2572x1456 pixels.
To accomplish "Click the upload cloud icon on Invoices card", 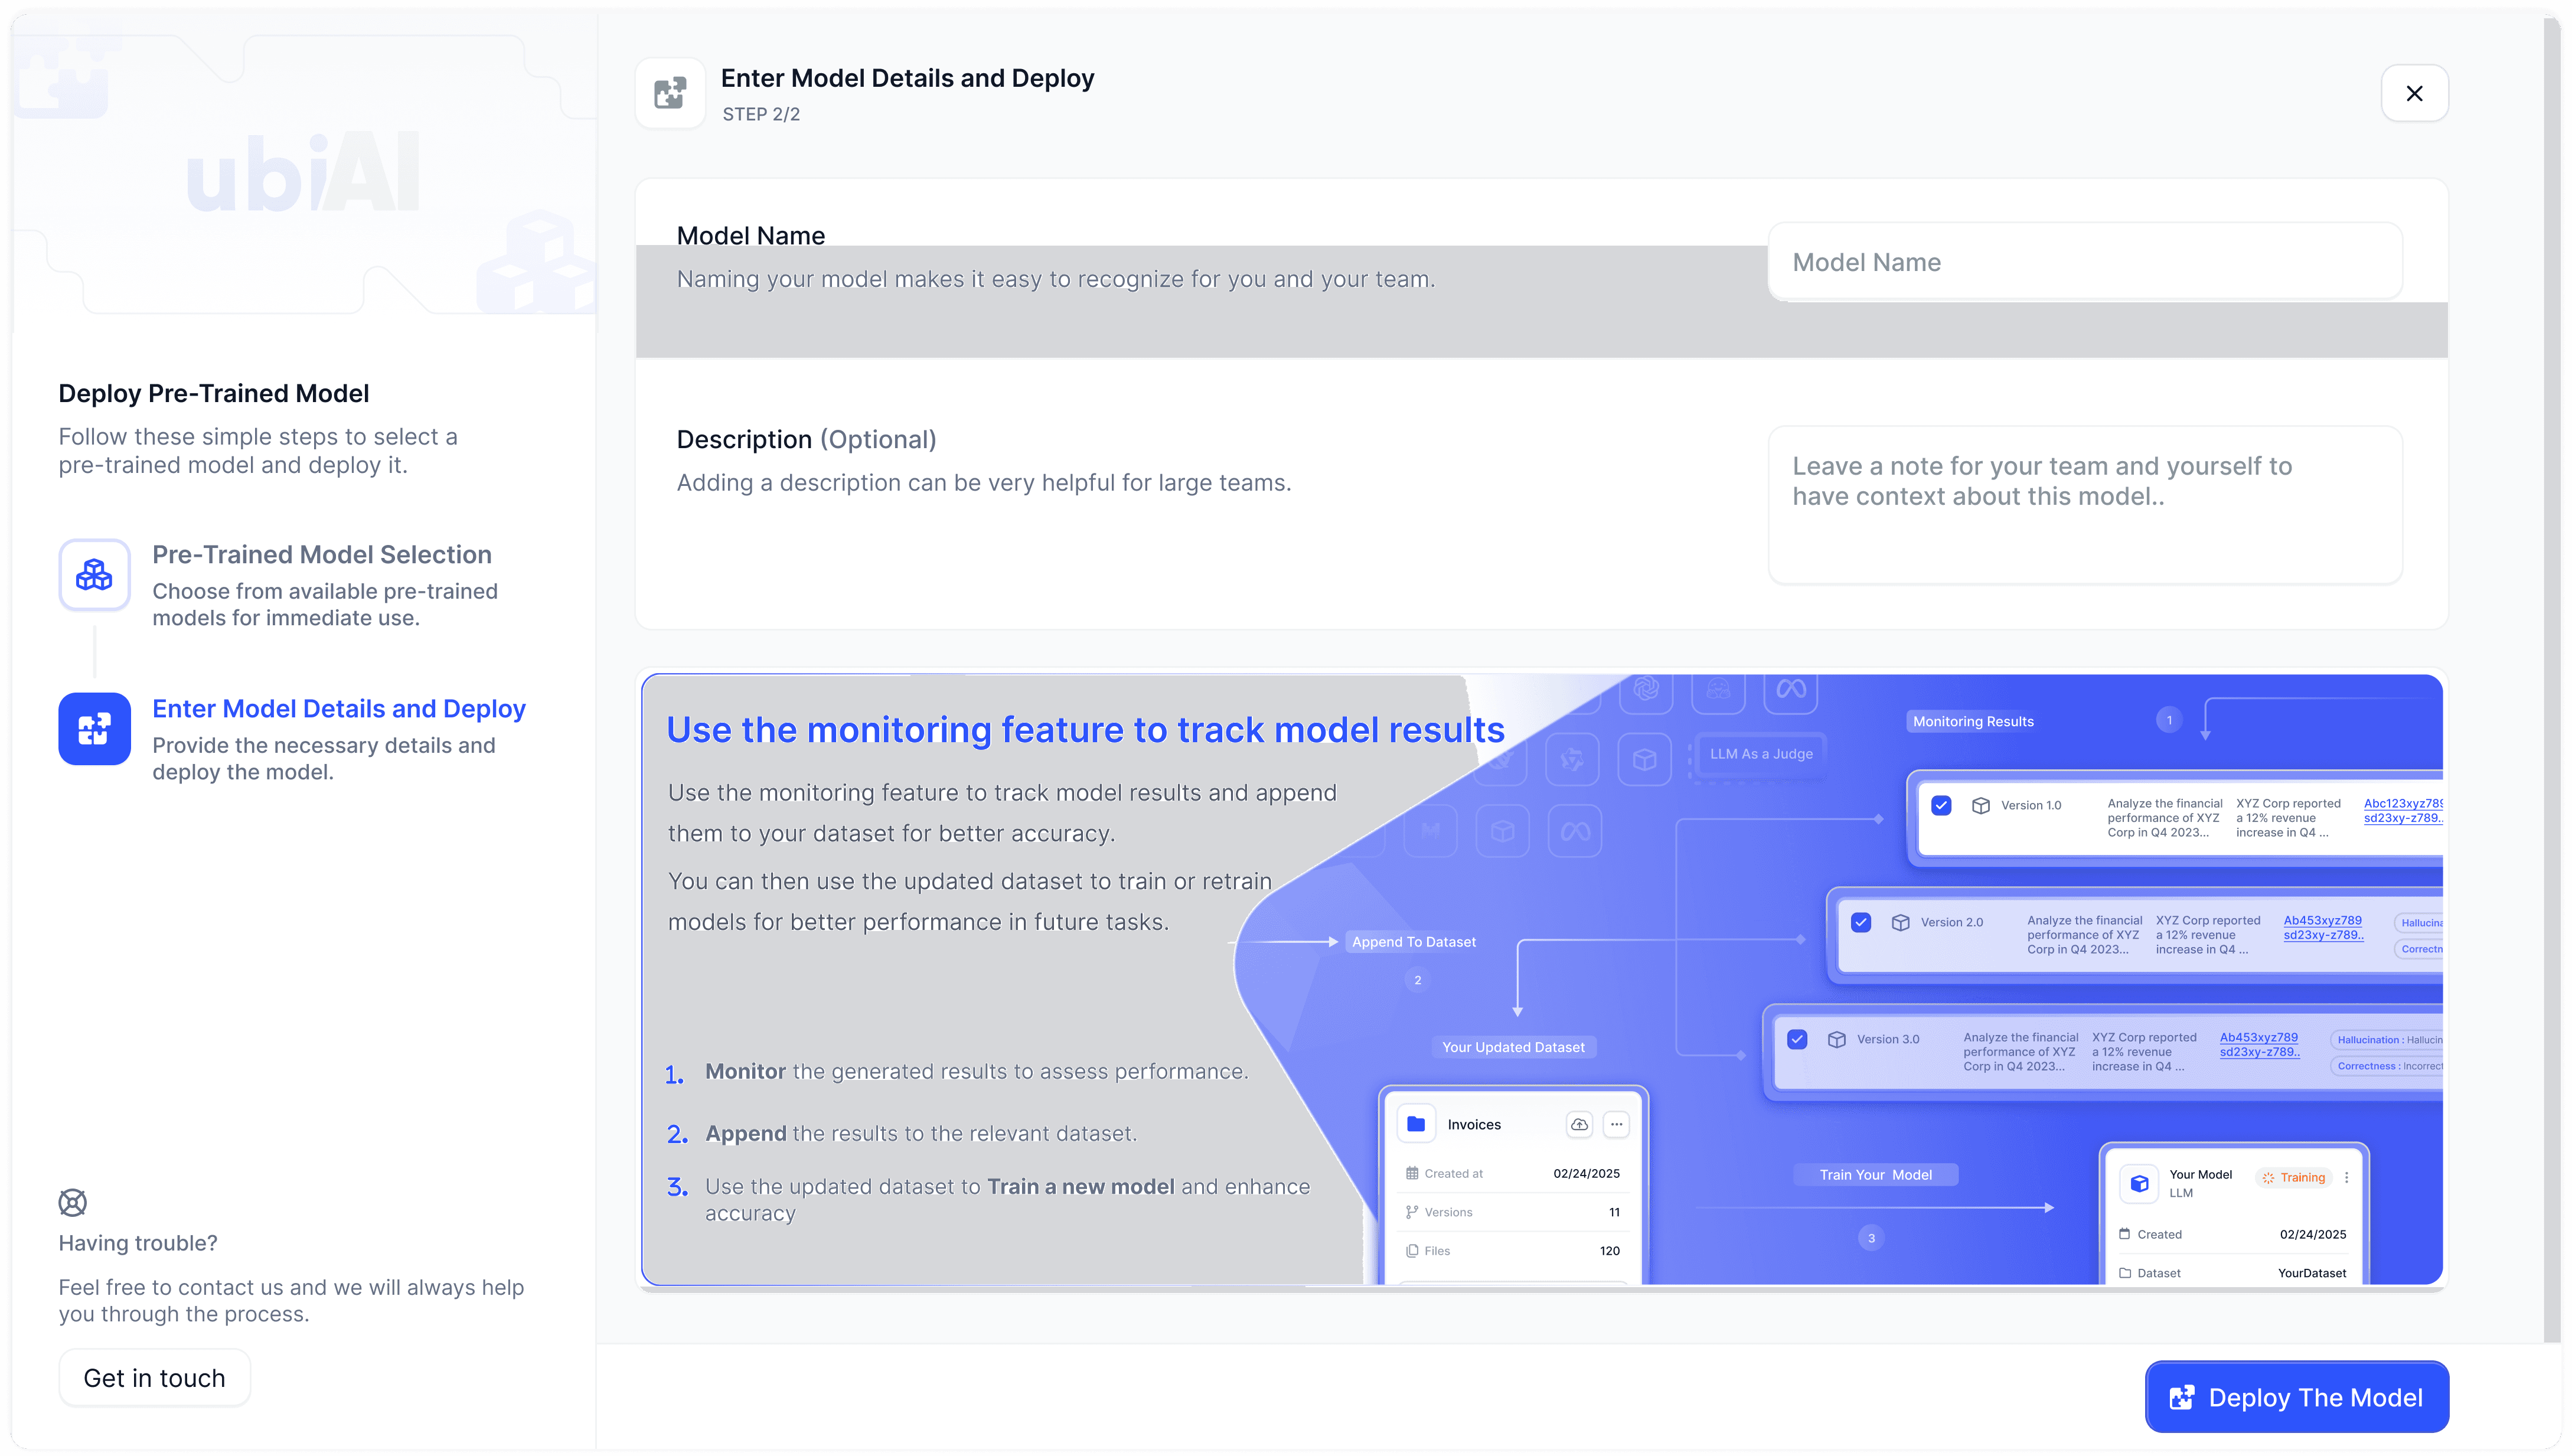I will 1579,1124.
